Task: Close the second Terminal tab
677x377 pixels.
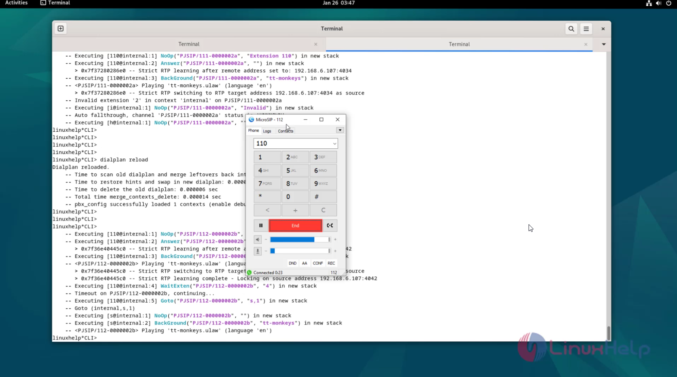Action: click(x=586, y=44)
